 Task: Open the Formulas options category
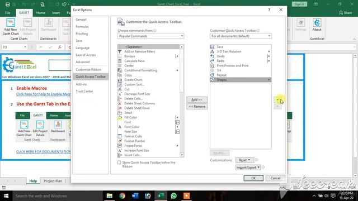pos(82,27)
